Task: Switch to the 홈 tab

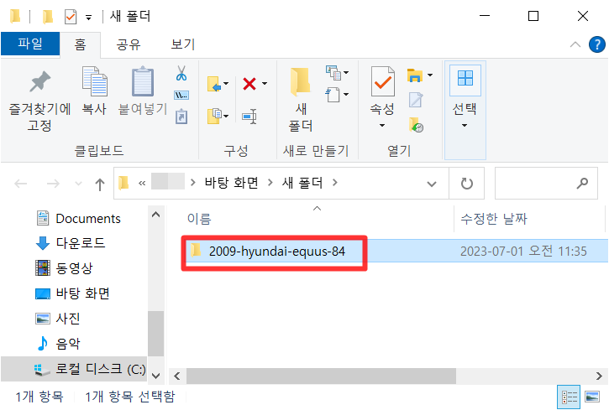Action: (x=80, y=44)
